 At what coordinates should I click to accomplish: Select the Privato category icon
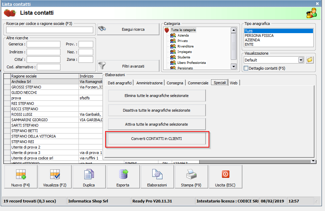pyautogui.click(x=173, y=41)
